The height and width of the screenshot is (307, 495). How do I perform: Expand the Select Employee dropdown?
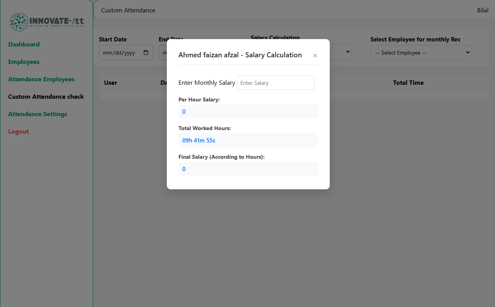(421, 53)
